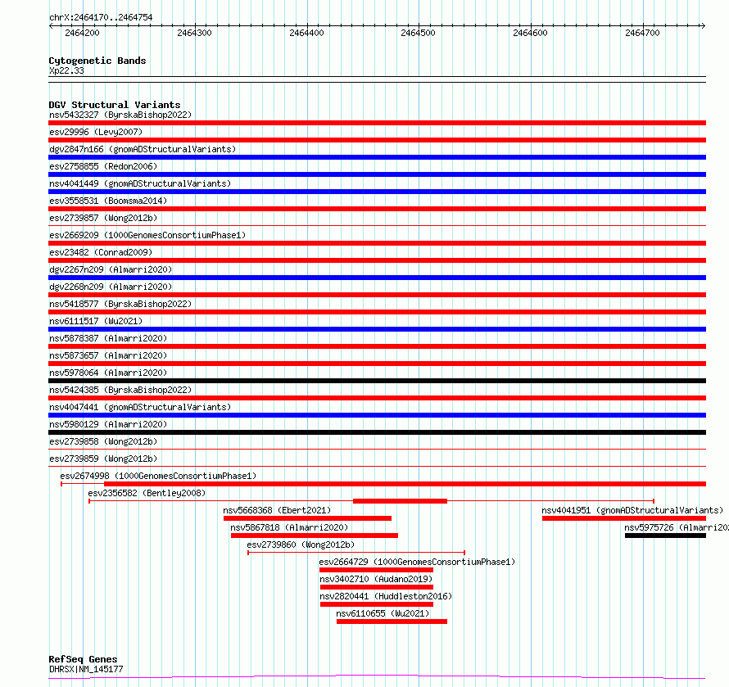Image resolution: width=729 pixels, height=687 pixels.
Task: Select the nsv5975726 Almarri label
Action: [677, 527]
